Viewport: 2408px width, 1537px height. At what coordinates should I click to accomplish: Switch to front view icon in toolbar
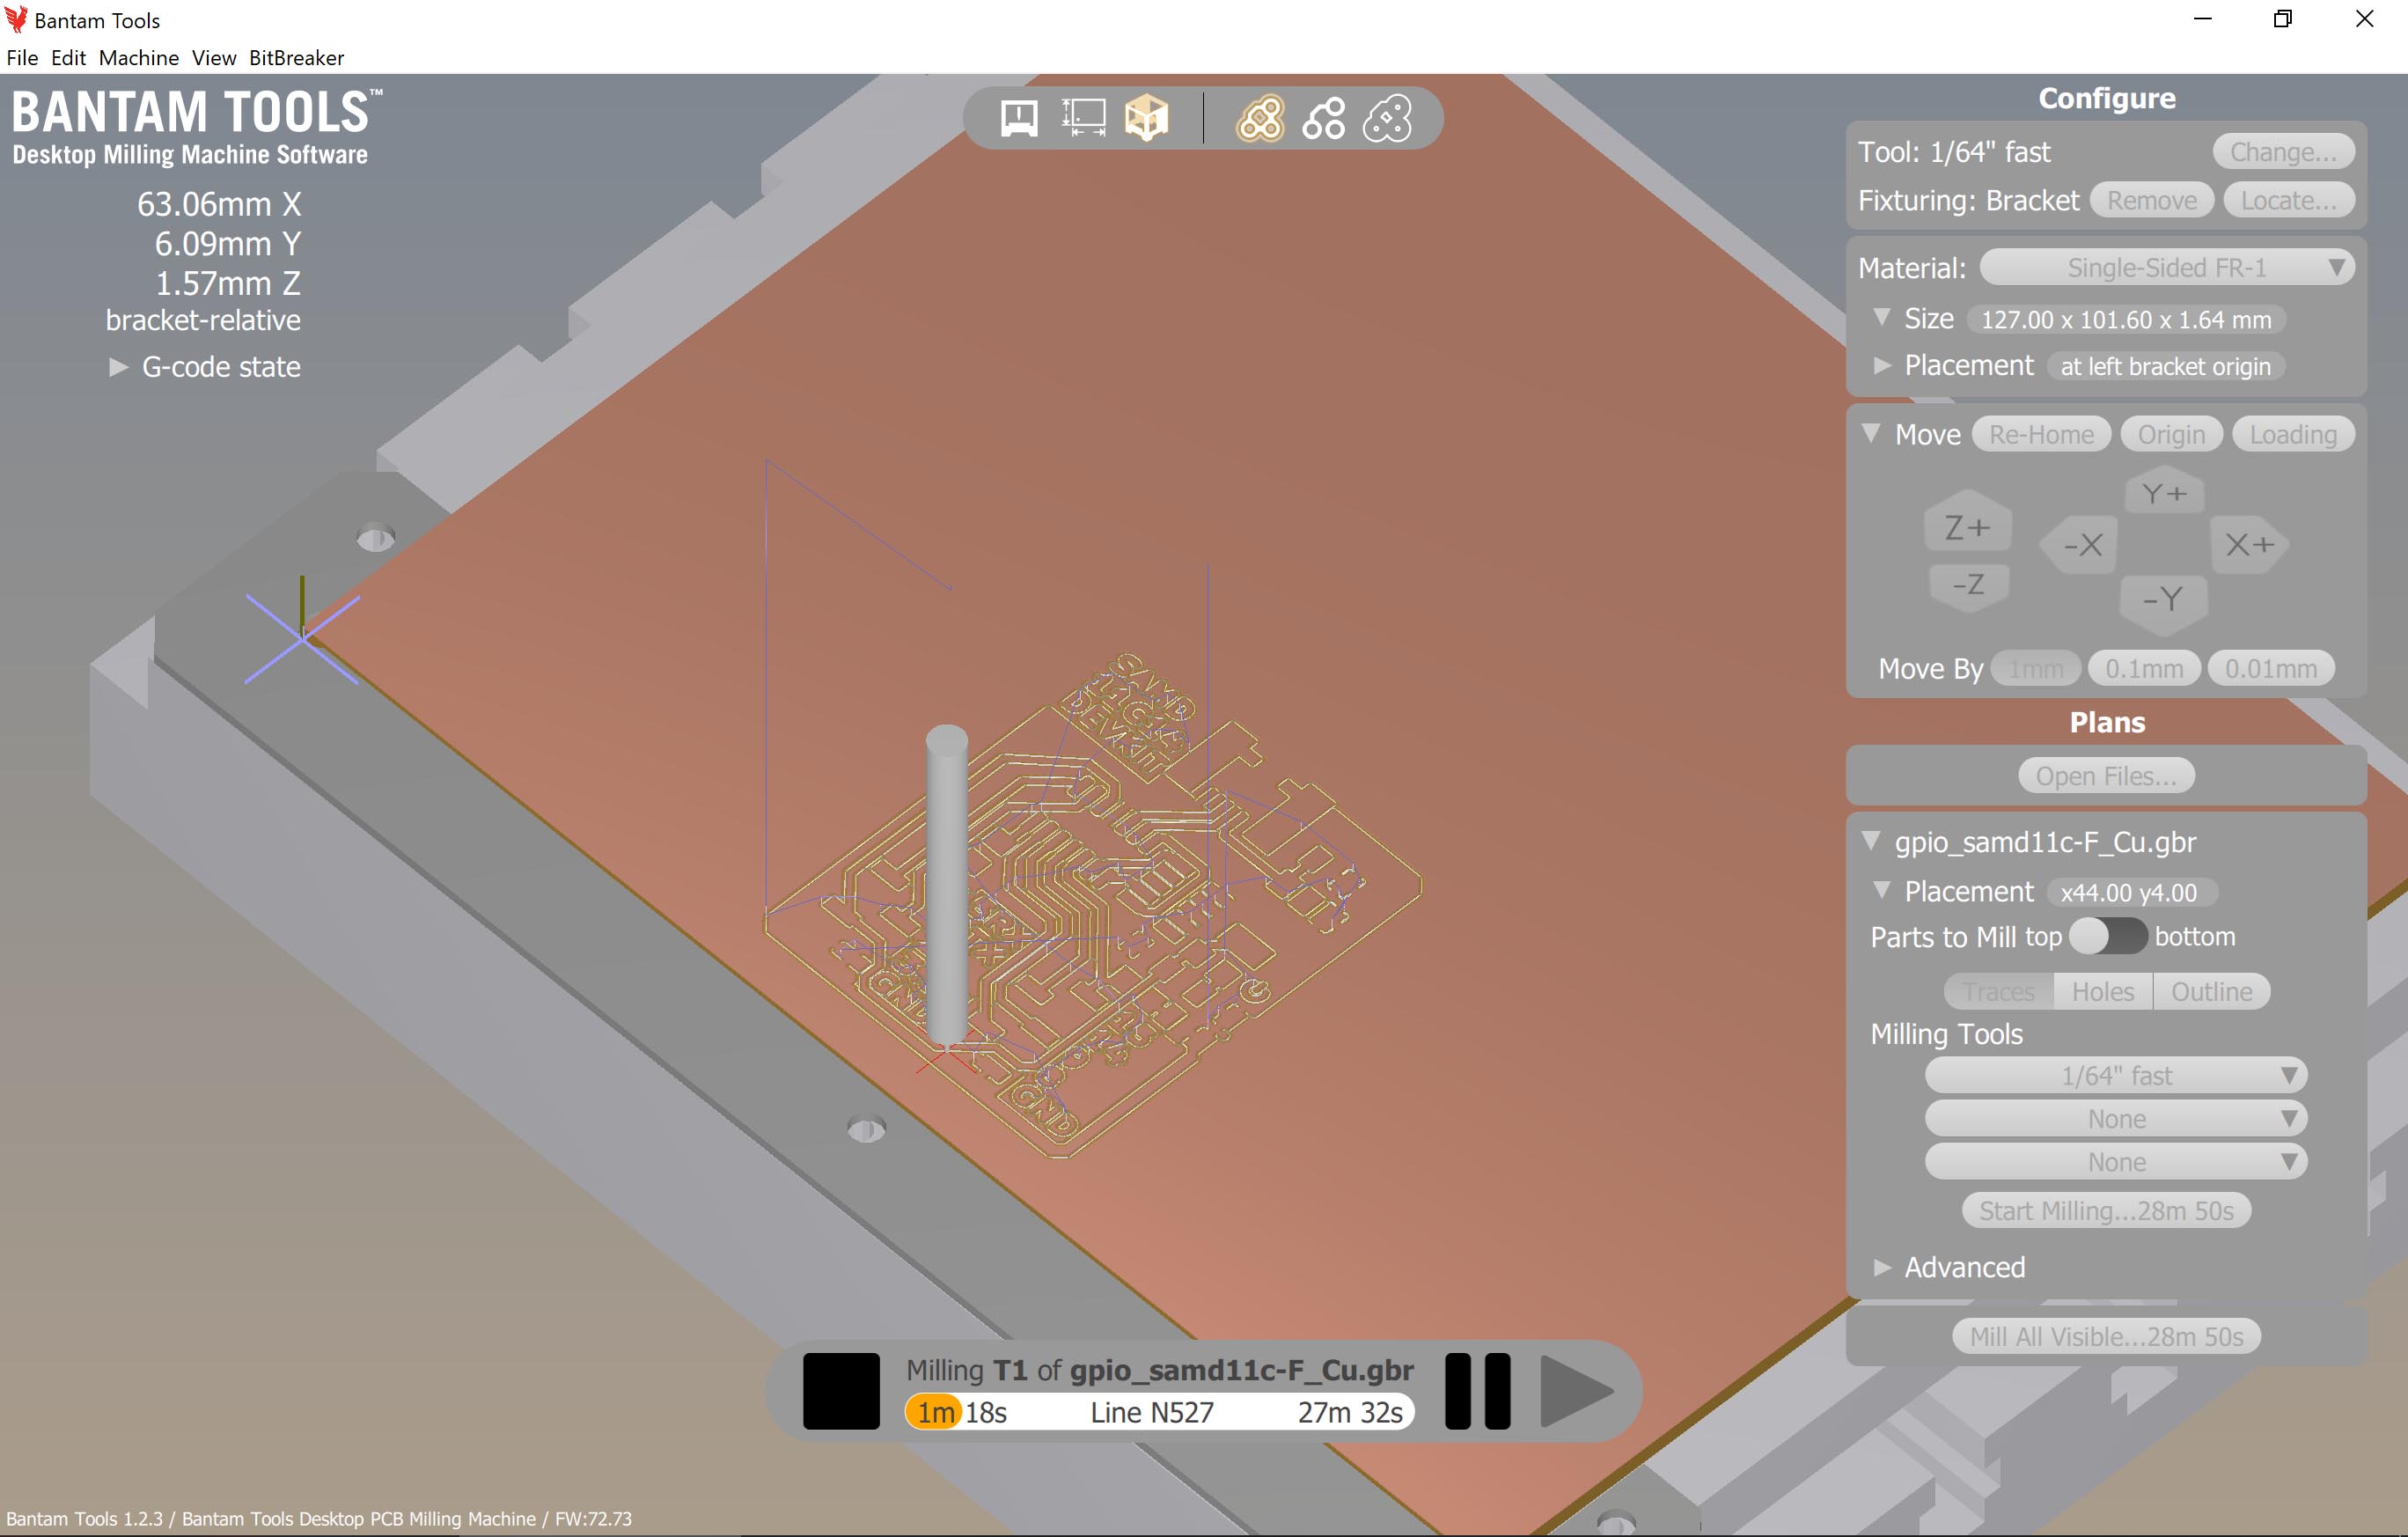[x=1018, y=118]
